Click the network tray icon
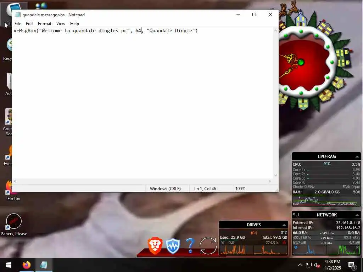Screen dimensions: 363x272 309,265
